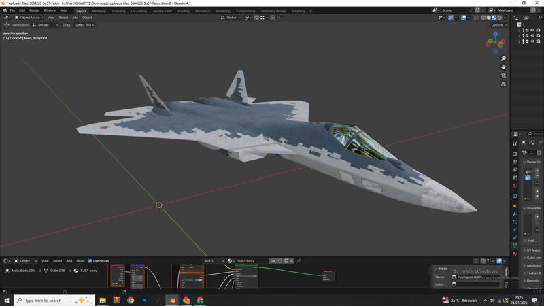Open the Scene properties tab
Screen dimensions: 544x306
tap(515, 177)
